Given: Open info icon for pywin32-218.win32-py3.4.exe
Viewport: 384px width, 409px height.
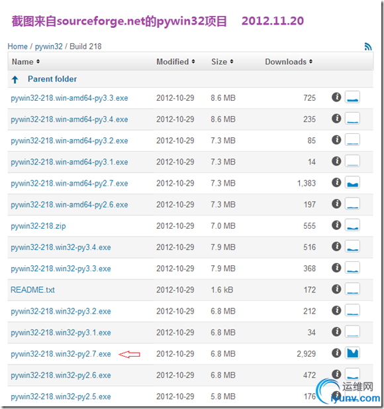Looking at the screenshot, I should tap(336, 247).
